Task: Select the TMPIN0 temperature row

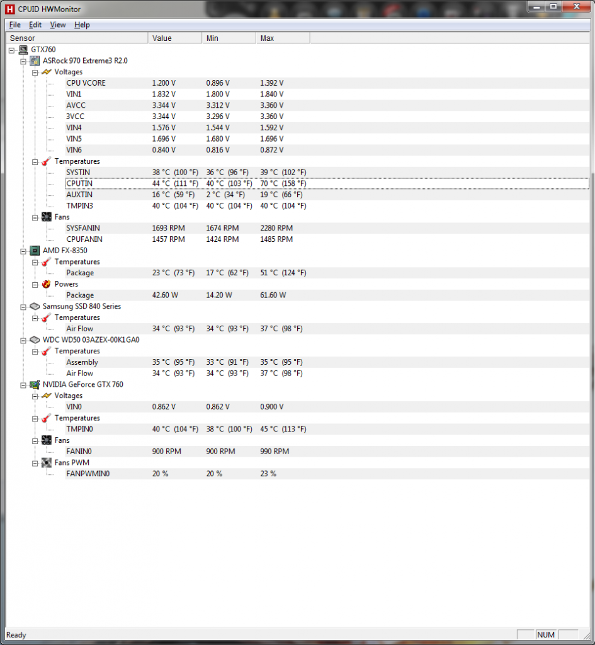Action: tap(327, 429)
